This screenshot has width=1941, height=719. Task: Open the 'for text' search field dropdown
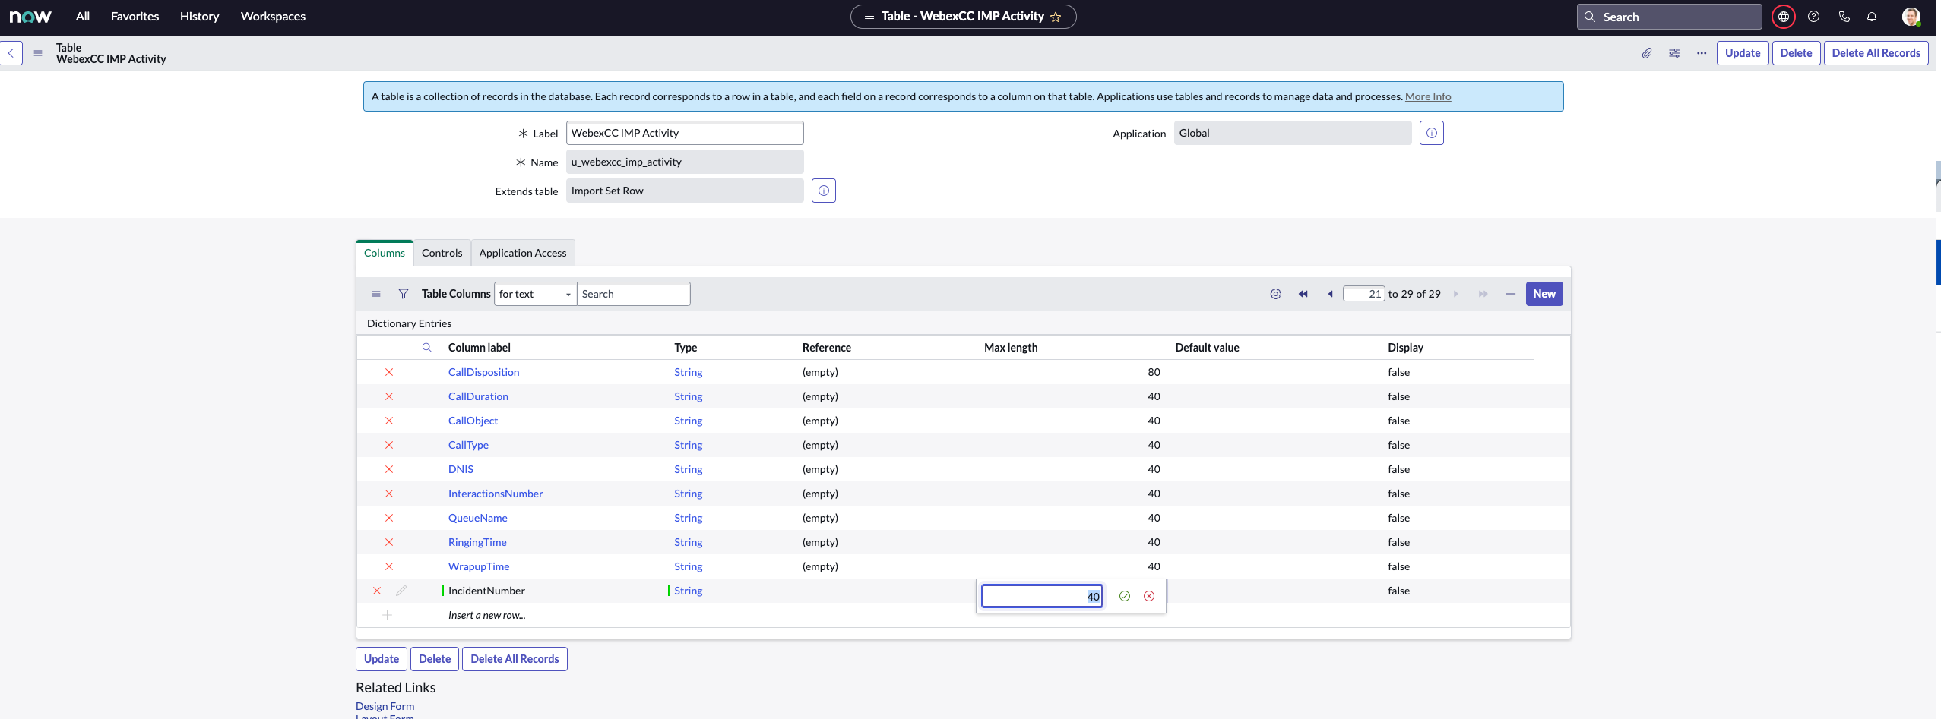535,294
